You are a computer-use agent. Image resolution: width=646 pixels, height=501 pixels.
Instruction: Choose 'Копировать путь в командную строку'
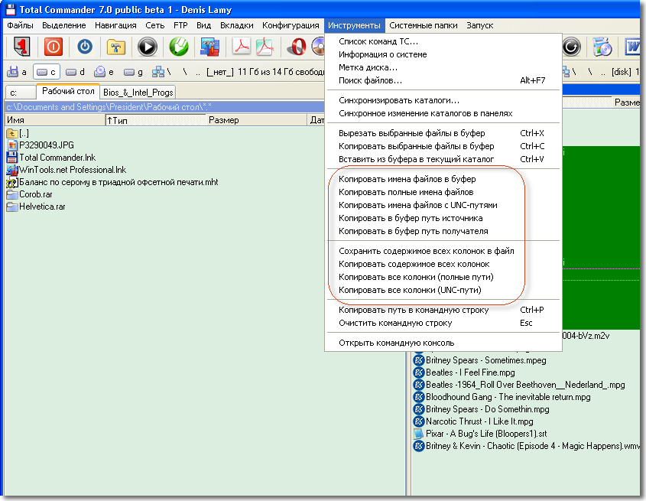pyautogui.click(x=443, y=310)
